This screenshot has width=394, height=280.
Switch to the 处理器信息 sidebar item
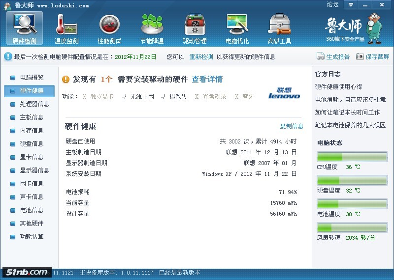click(x=34, y=104)
